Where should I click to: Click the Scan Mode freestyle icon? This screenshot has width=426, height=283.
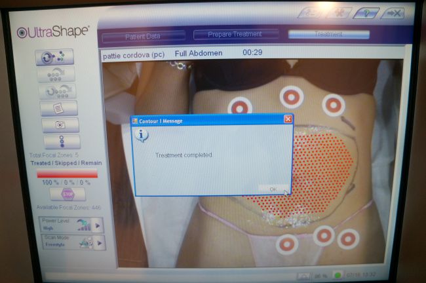(x=86, y=242)
